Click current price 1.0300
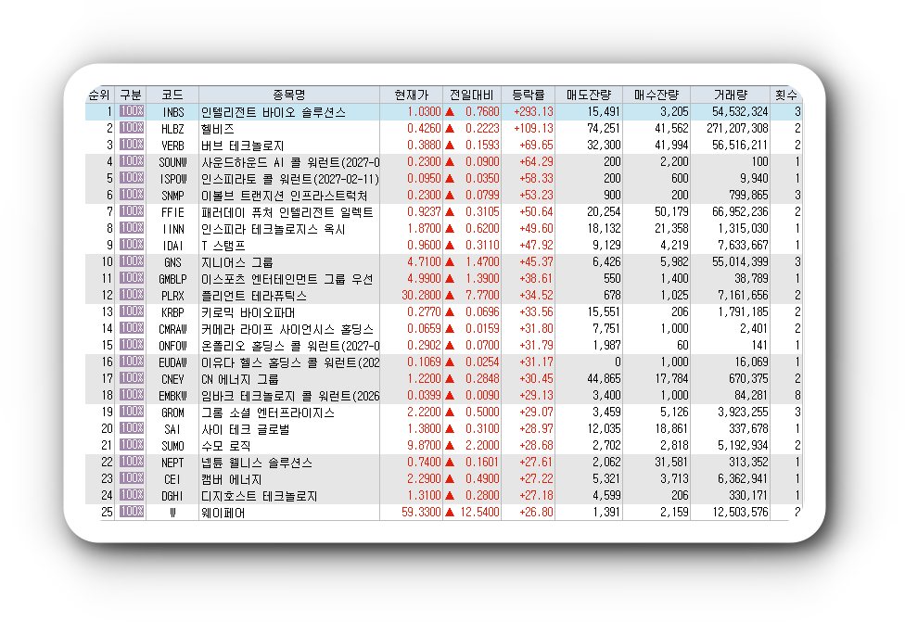905x622 pixels. (x=424, y=112)
